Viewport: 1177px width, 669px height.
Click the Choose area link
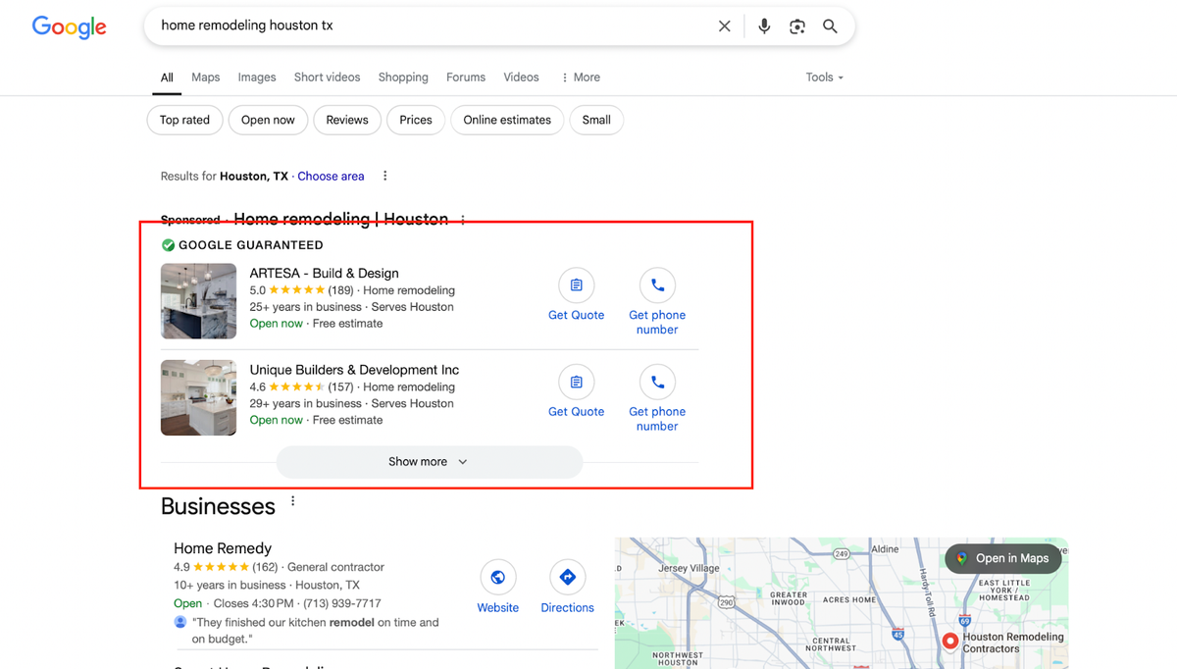331,176
